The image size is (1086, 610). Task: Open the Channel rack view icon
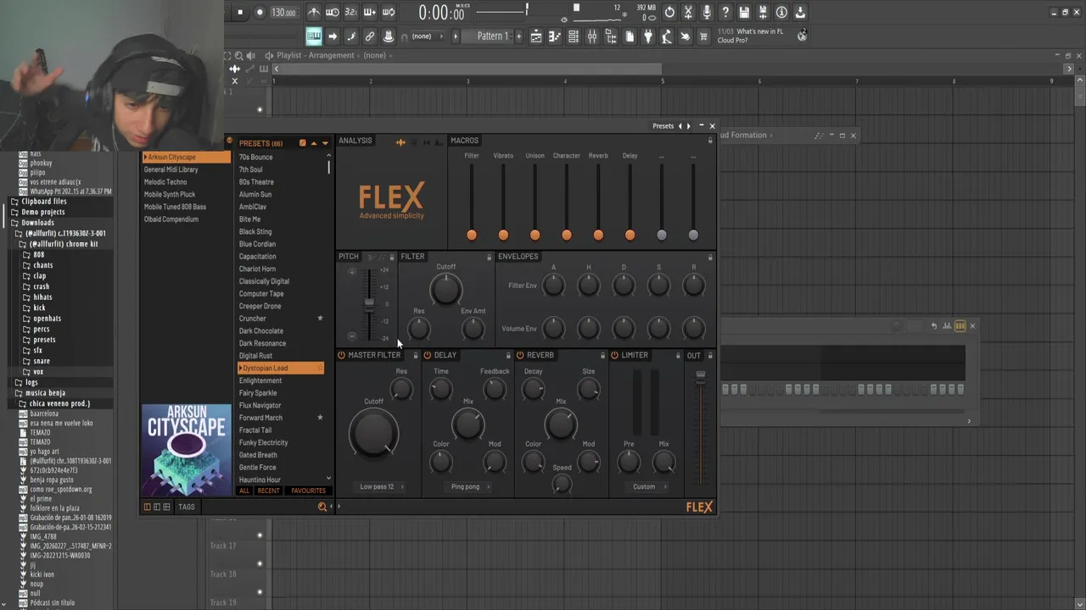574,36
